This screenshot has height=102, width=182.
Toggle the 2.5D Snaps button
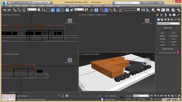(102, 10)
